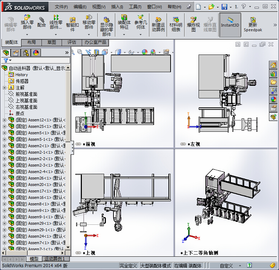Expand the Assem25<1> tree node
Screen dimensions: 279x270
coord(4,126)
